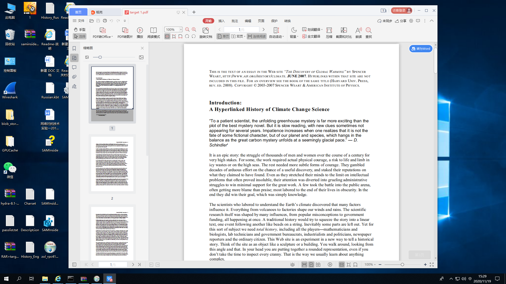Open 阅读模式 reading mode
This screenshot has height=284, width=506.
tap(153, 30)
